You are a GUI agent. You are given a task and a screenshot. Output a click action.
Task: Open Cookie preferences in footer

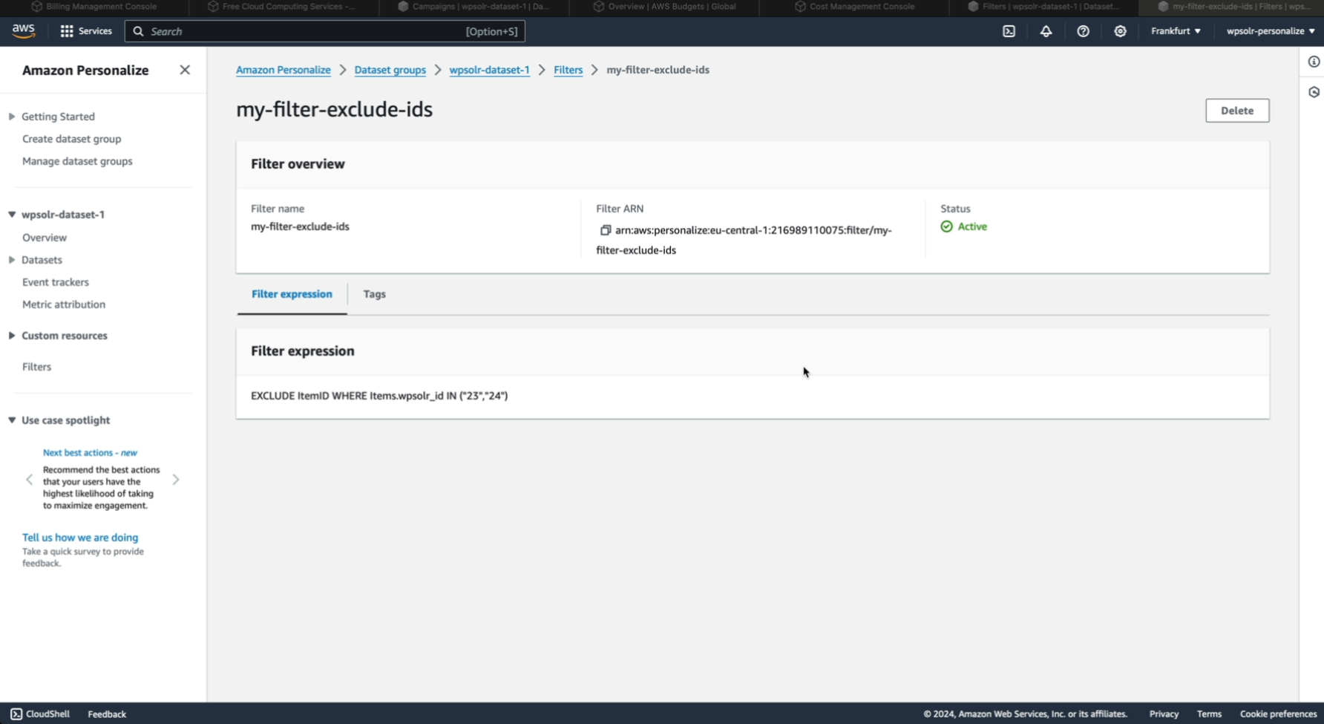(1278, 714)
